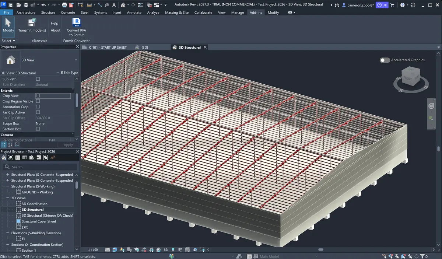Collapse the Structural Plans (S-Working) node
Image resolution: width=442 pixels, height=259 pixels.
[x=7, y=186]
